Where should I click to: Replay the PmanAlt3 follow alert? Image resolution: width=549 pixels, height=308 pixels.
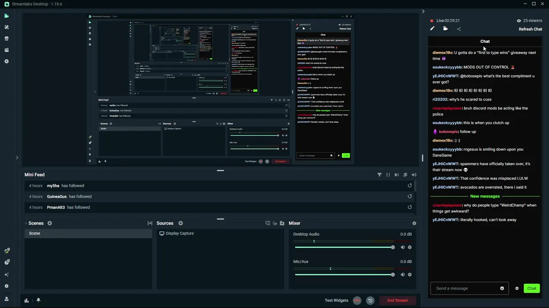click(410, 207)
